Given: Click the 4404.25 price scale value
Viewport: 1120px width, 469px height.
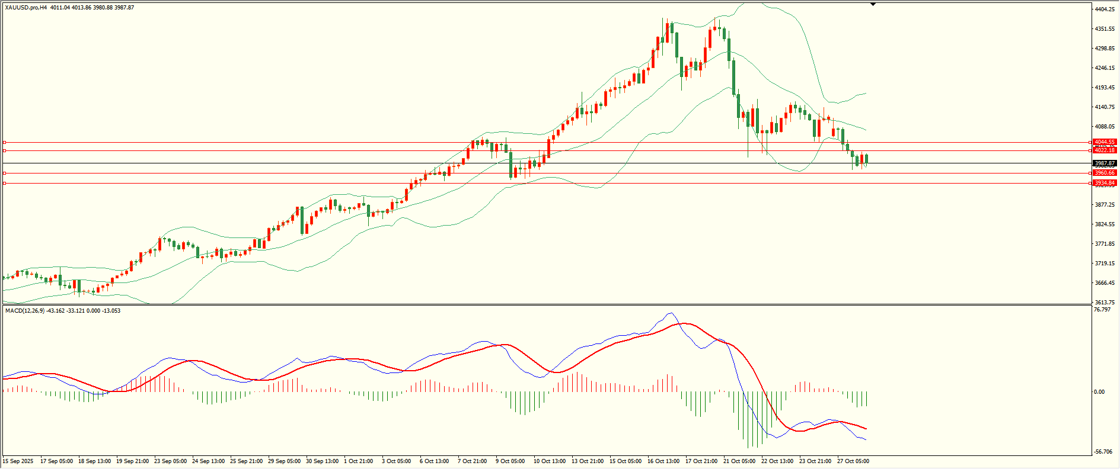Looking at the screenshot, I should [x=1105, y=9].
